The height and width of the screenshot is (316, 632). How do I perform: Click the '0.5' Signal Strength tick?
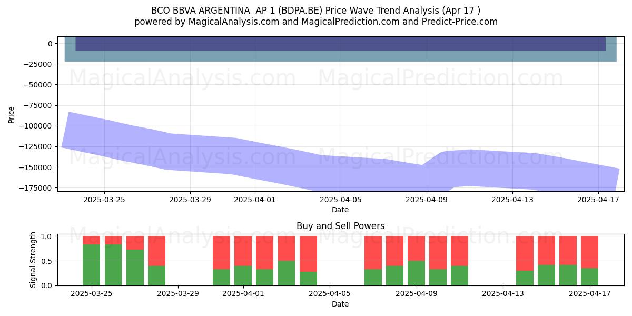coord(47,261)
